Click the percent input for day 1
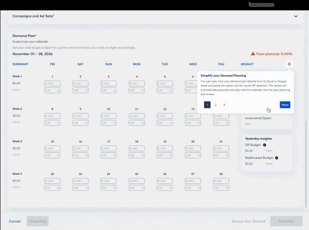Viewport: 309px width, 230px height. pyautogui.click(x=52, y=90)
